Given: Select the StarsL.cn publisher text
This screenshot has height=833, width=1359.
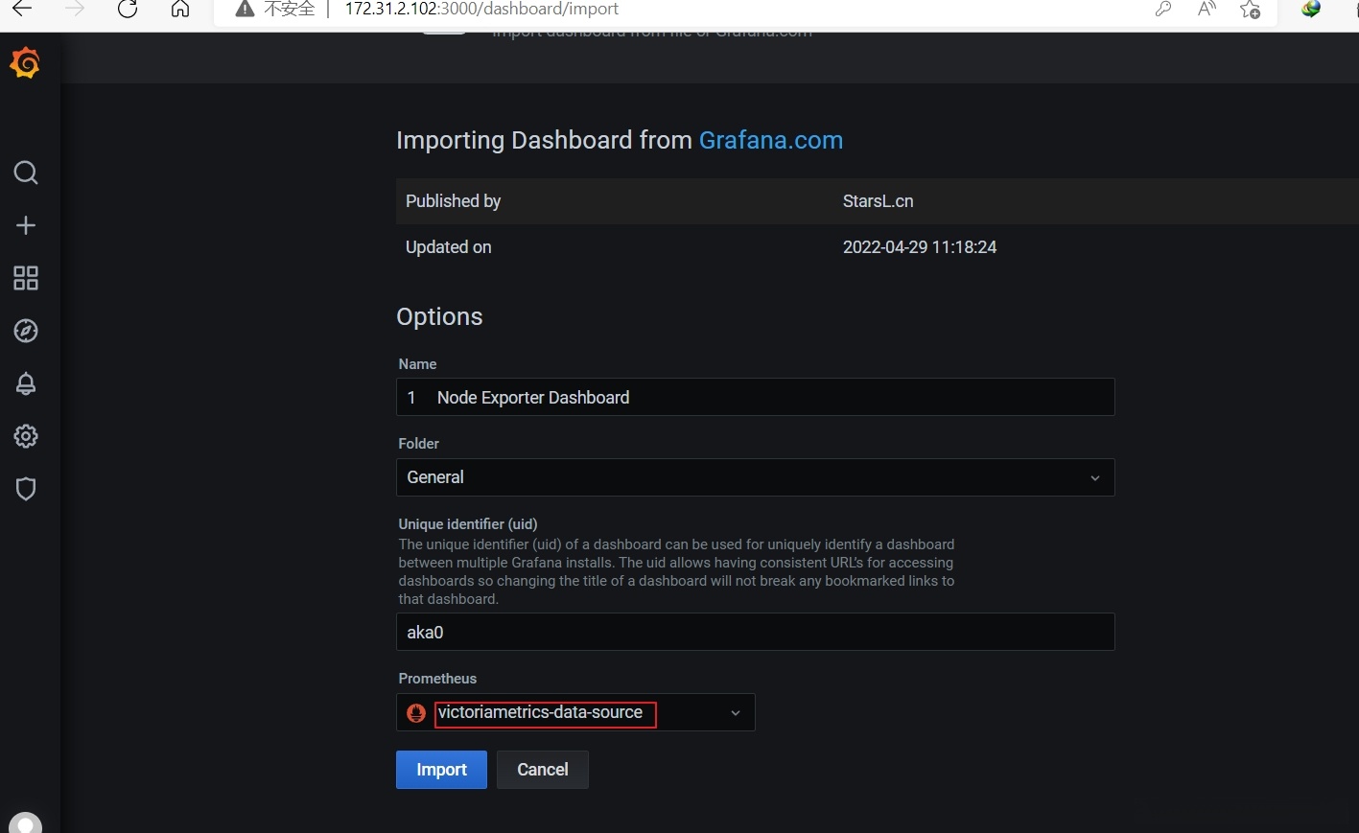Looking at the screenshot, I should pos(879,201).
